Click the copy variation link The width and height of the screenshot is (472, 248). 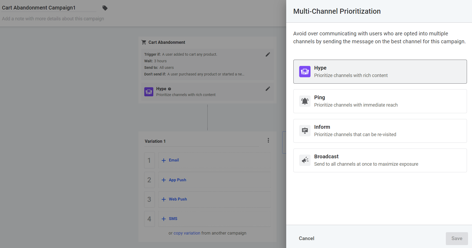187,233
